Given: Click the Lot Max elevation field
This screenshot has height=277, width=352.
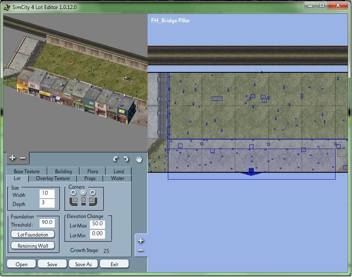Looking at the screenshot, I should click(97, 224).
